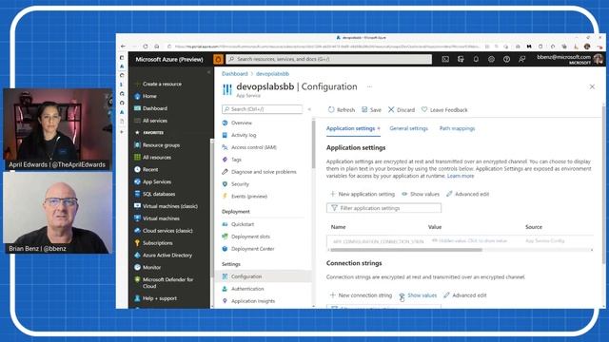
Task: Open more options ellipsis beside Configuration title
Action: pos(369,86)
